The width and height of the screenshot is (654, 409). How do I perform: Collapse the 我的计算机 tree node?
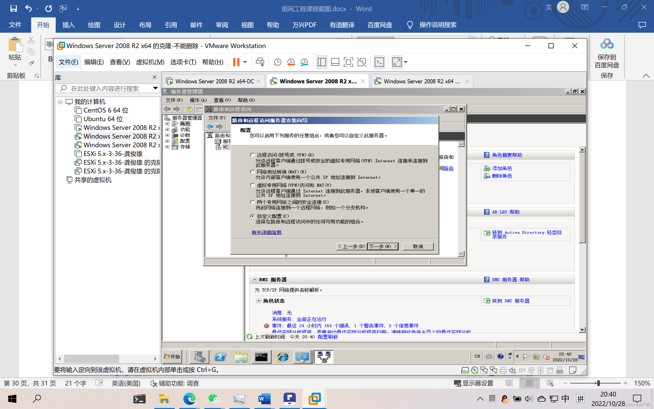[60, 102]
